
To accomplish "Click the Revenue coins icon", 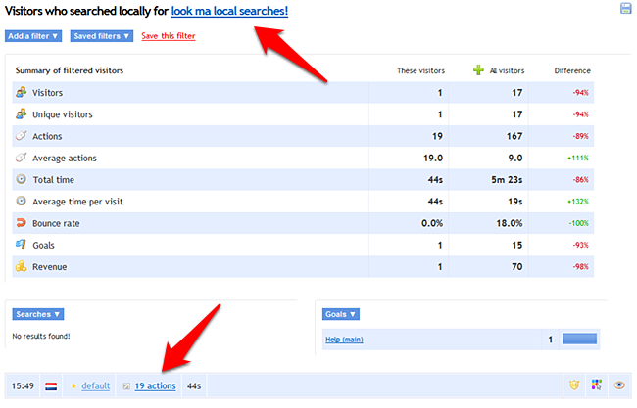I will click(22, 266).
